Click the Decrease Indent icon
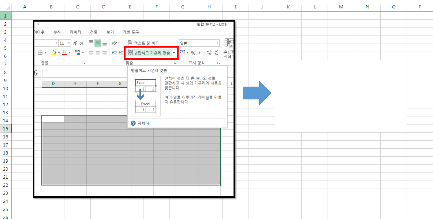The width and height of the screenshot is (433, 219). (x=114, y=53)
